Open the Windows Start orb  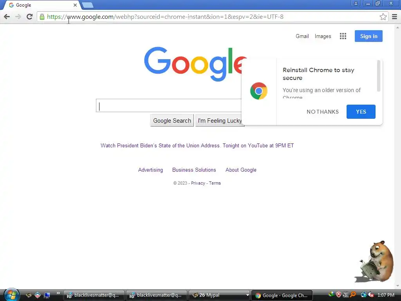point(11,295)
